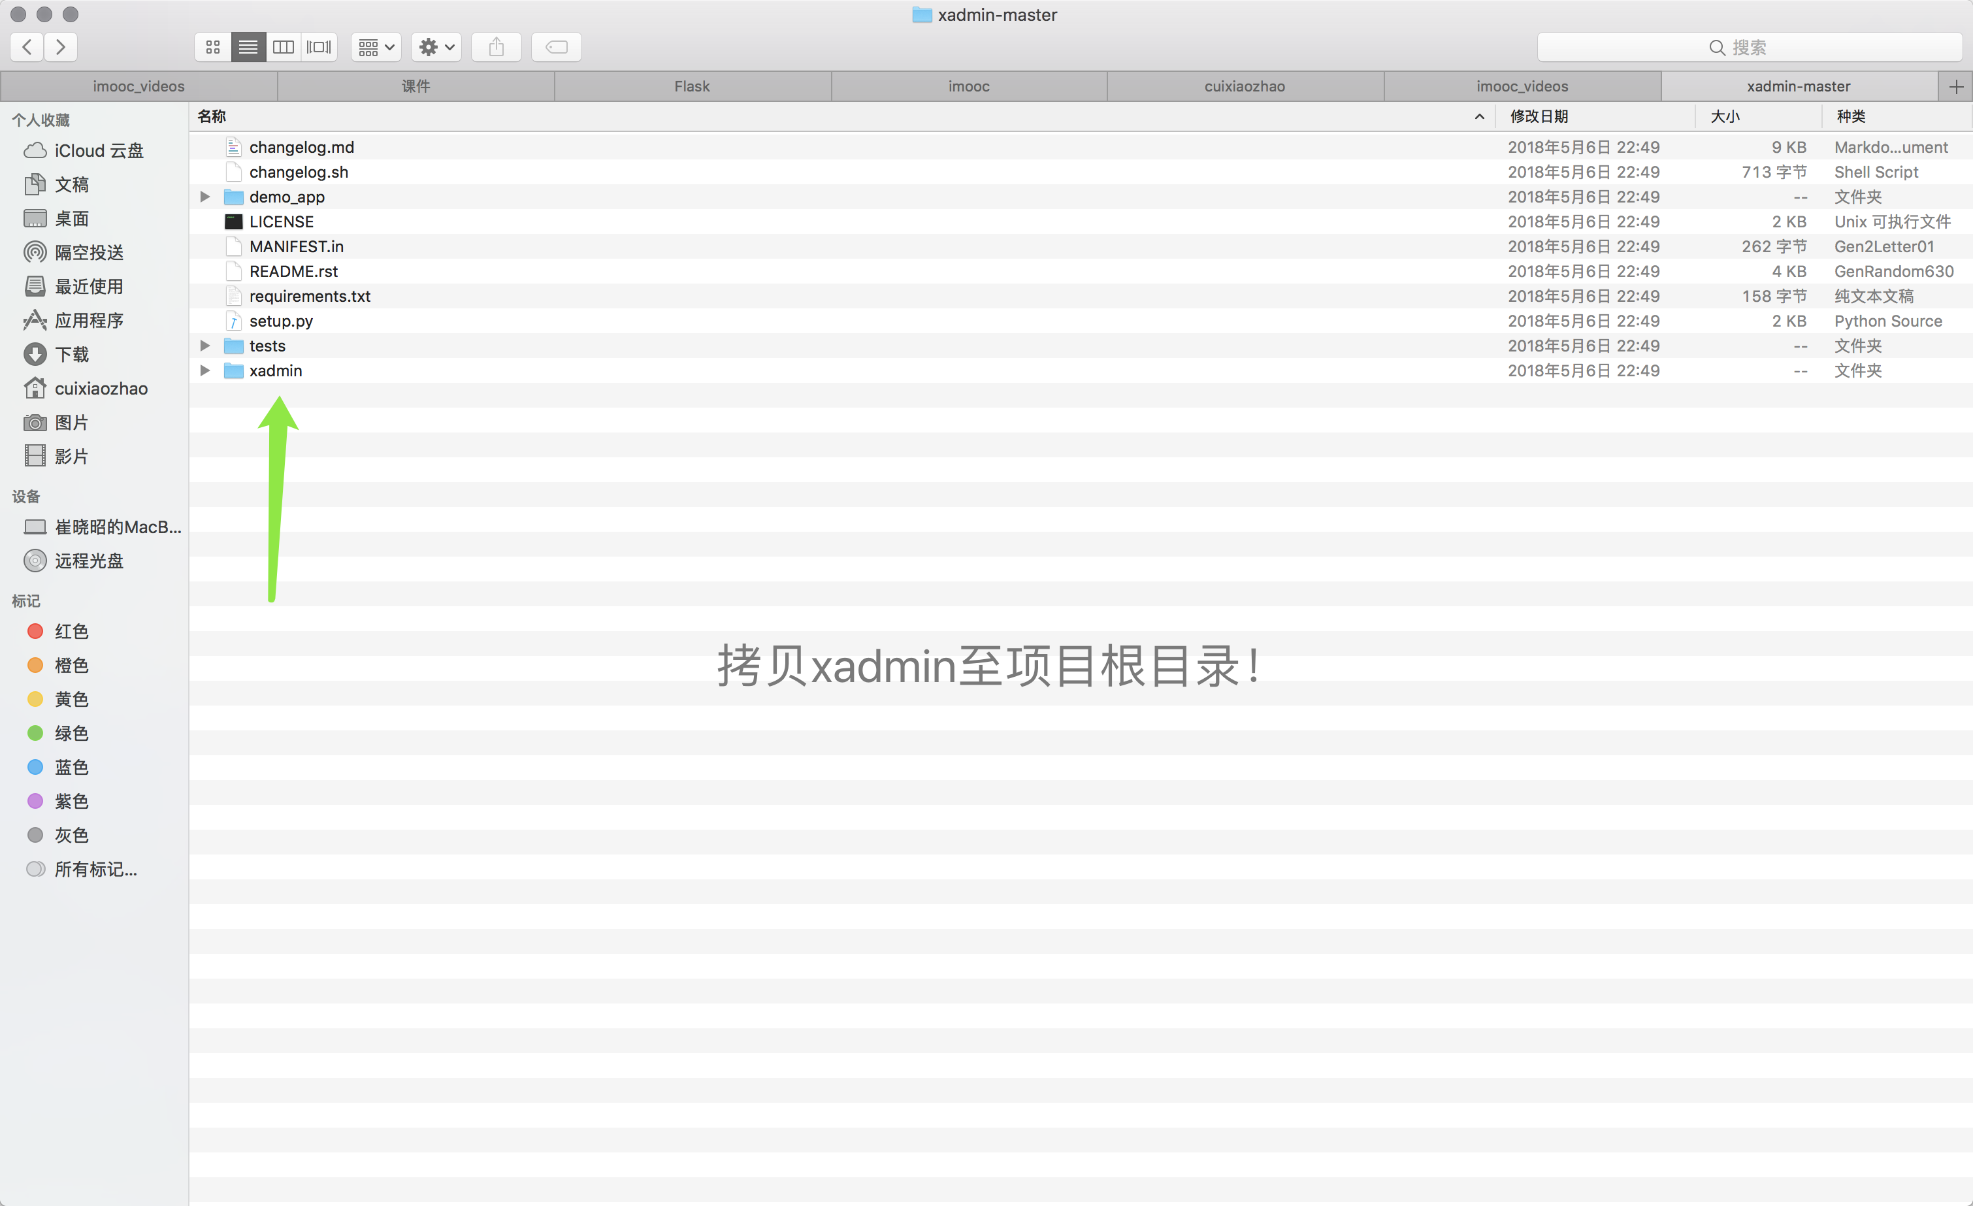Switch to column view mode
This screenshot has width=1973, height=1206.
tap(284, 47)
